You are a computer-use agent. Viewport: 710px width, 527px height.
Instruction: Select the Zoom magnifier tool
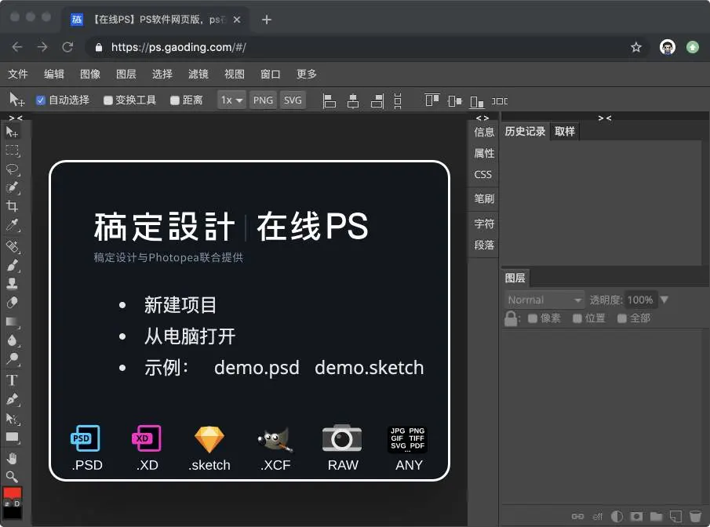coord(13,477)
